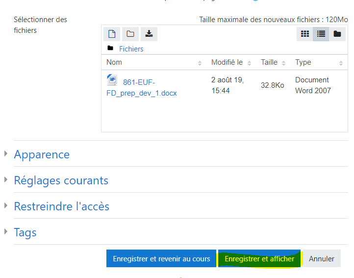Screen dimensions: 354x278
Task: Expand the Tags section
Action: 25,232
